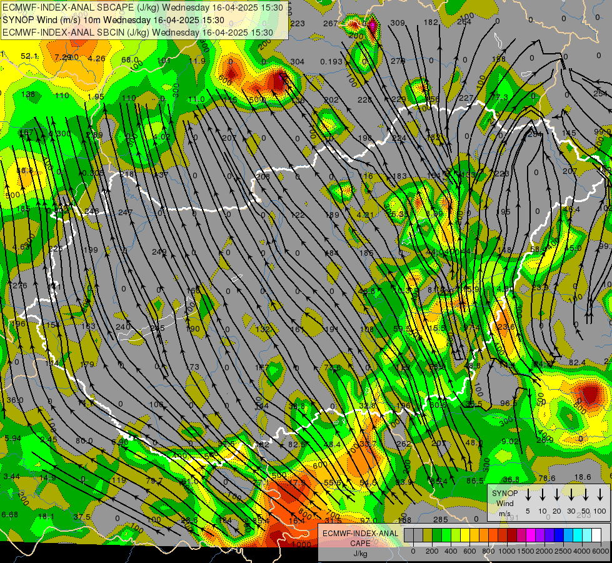The height and width of the screenshot is (563, 612).
Task: Select the pure yellow swatch in CAPE scale
Action: [x=465, y=535]
